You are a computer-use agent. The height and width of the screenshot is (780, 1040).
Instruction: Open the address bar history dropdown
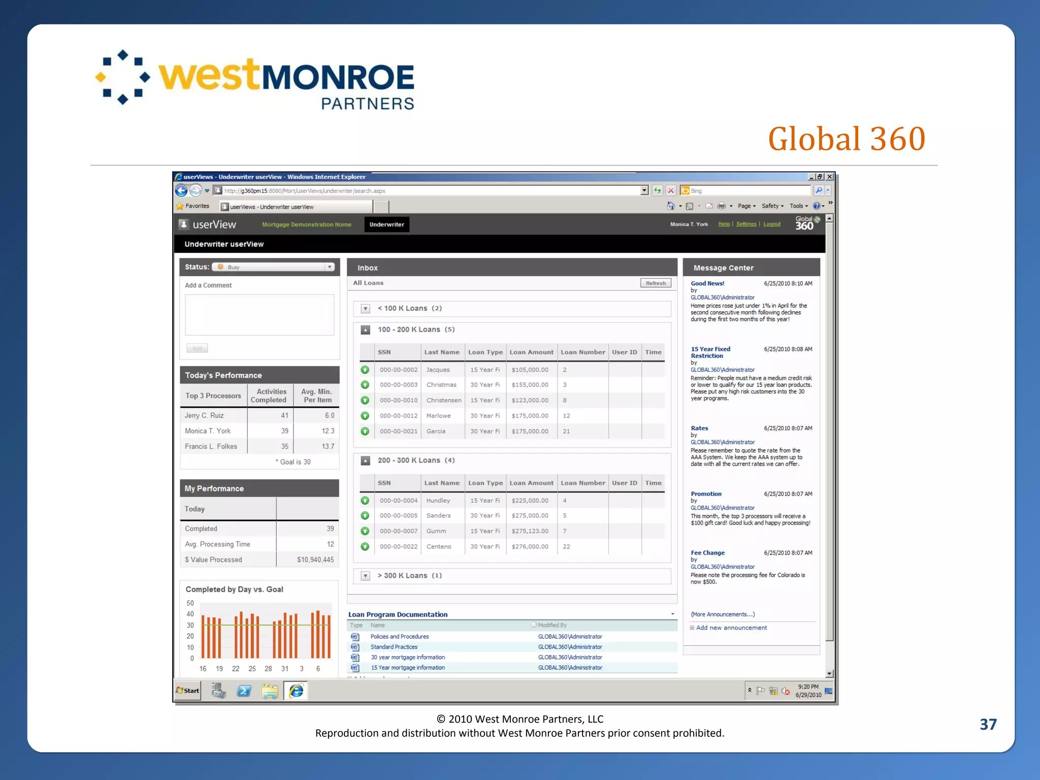(x=644, y=190)
